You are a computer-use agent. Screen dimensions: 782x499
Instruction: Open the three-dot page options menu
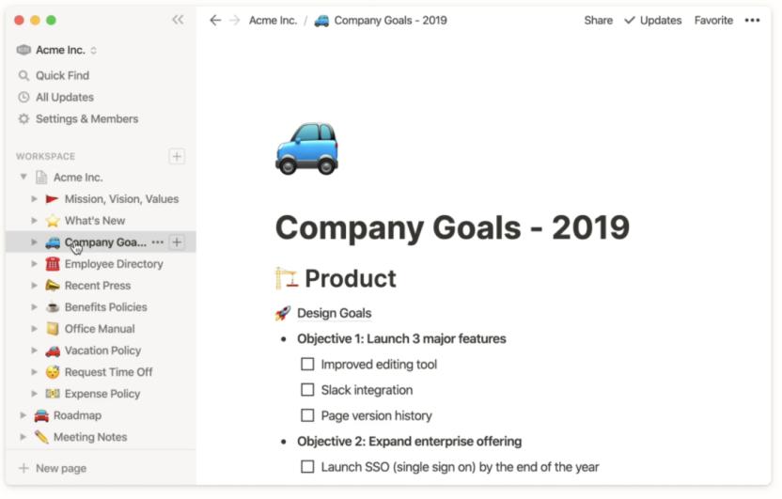tap(752, 20)
